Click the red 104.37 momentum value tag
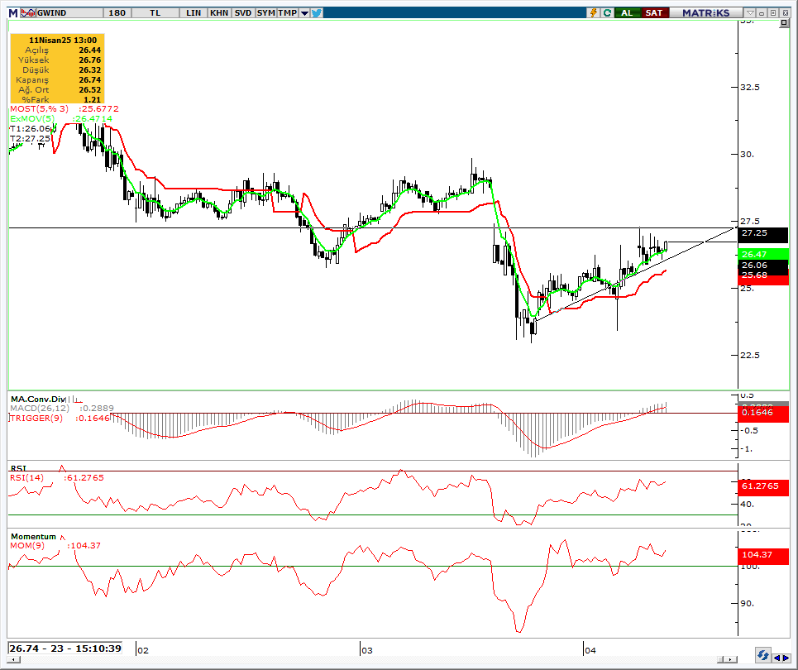Screen dimensions: 798x670 coord(762,556)
